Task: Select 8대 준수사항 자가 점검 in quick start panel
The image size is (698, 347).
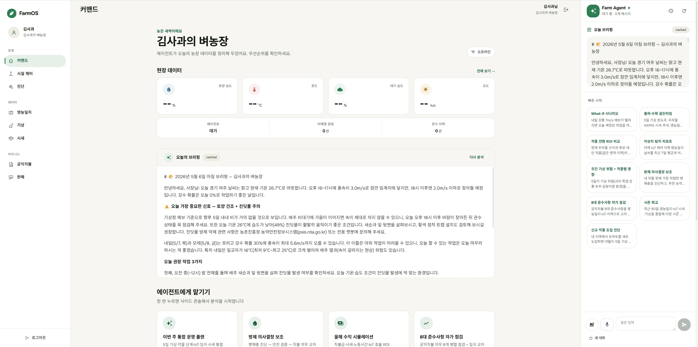Action: pyautogui.click(x=612, y=208)
